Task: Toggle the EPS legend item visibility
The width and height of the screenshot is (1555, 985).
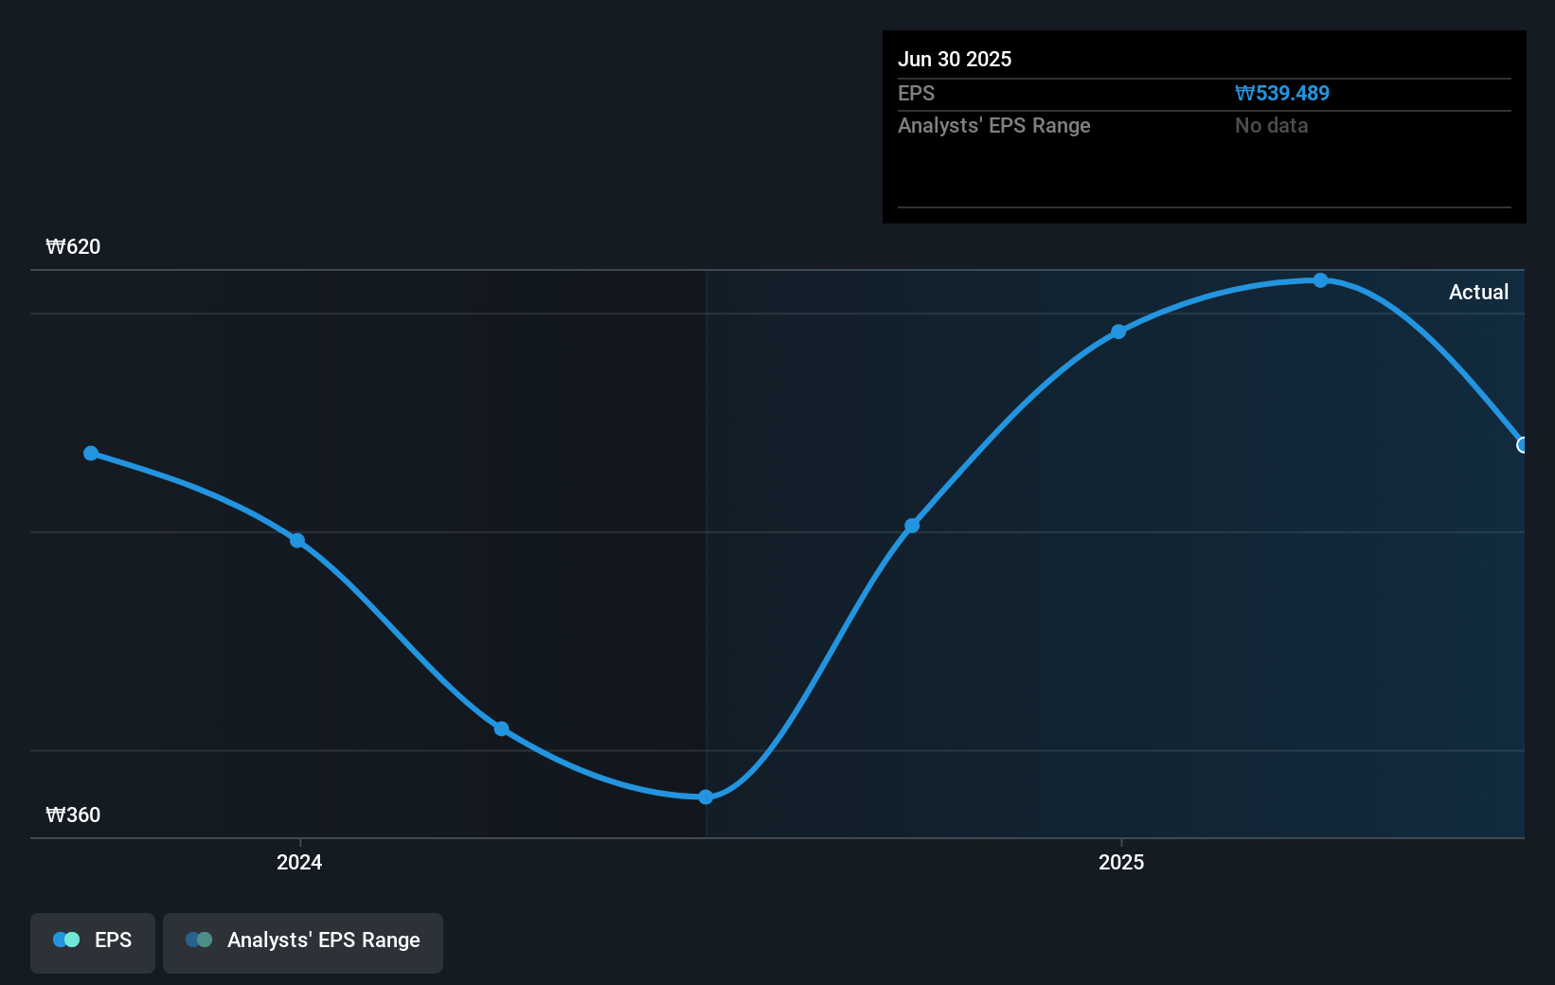Action: tap(92, 940)
